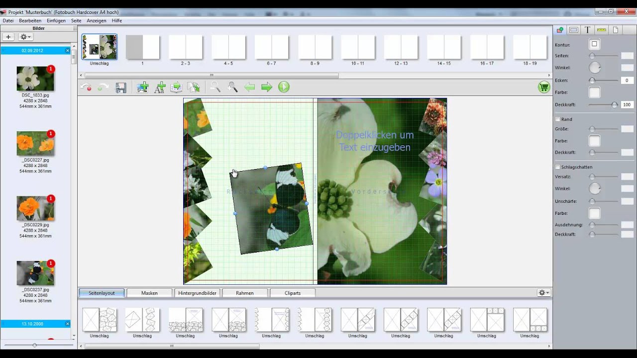Enable the Rand checkbox
This screenshot has height=358, width=637.
coord(558,119)
